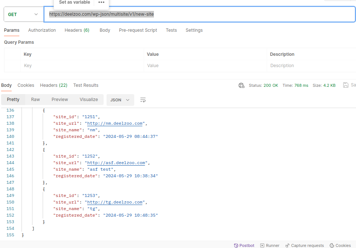Expand the JSON format dropdown

(120, 100)
